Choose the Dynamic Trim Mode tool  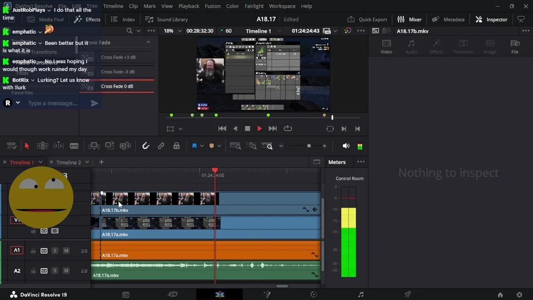point(58,146)
